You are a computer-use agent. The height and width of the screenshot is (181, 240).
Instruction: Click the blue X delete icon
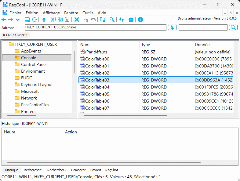[x=77, y=20]
